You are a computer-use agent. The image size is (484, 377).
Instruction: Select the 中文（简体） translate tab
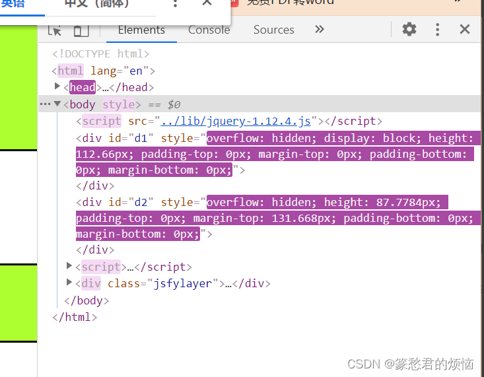tap(96, 4)
